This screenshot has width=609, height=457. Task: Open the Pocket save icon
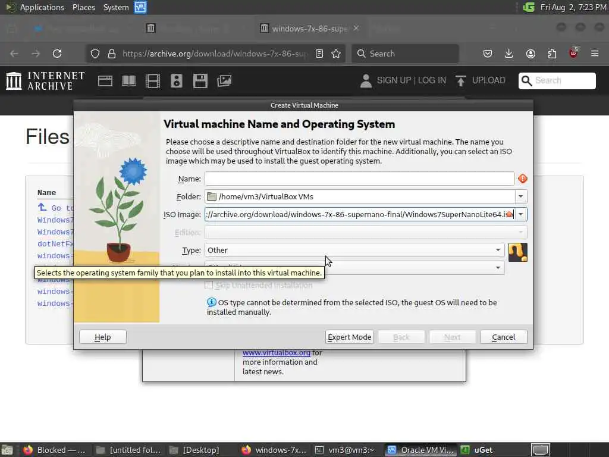click(488, 54)
